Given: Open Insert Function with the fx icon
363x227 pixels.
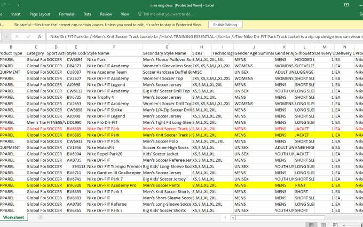Looking at the screenshot, I should pyautogui.click(x=40, y=37).
